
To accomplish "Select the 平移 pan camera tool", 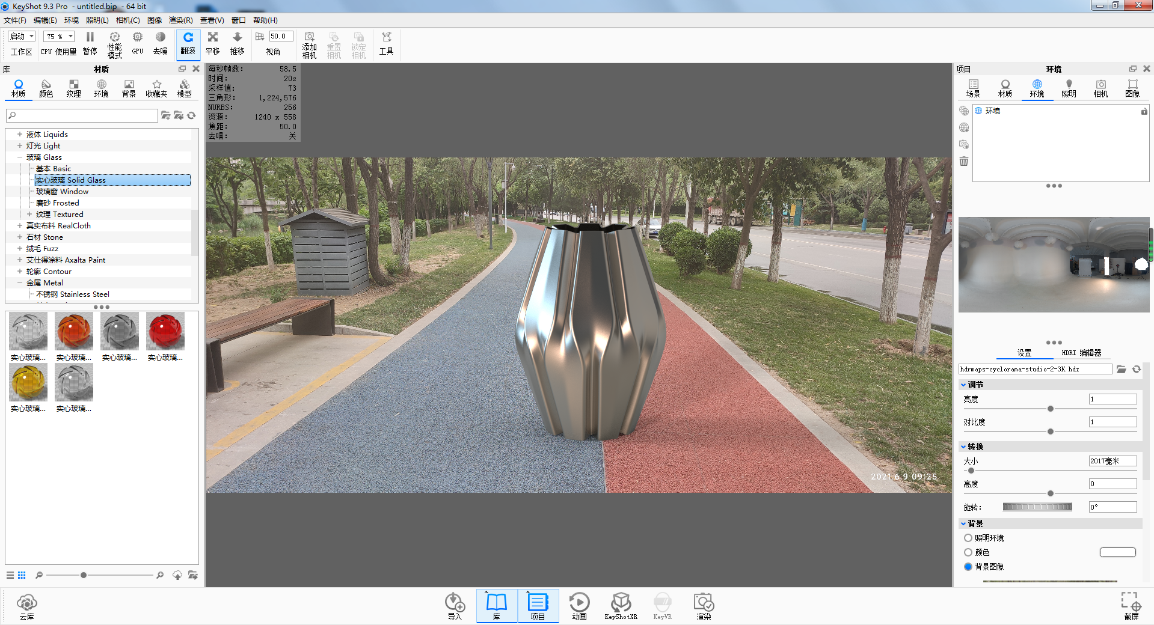I will coord(213,44).
